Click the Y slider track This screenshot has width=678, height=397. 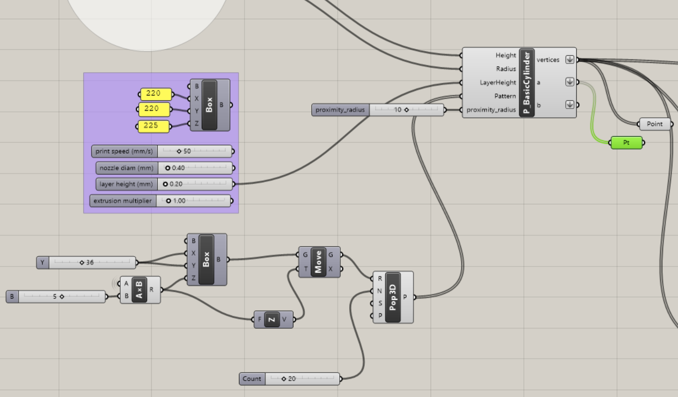(x=92, y=262)
